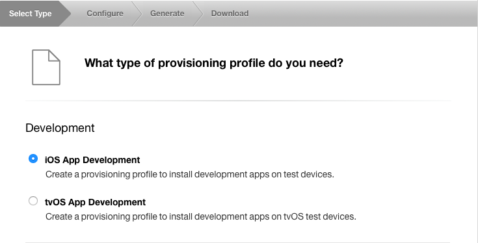Click the Development section heading
Screen dimensions: 478x243
(60, 128)
